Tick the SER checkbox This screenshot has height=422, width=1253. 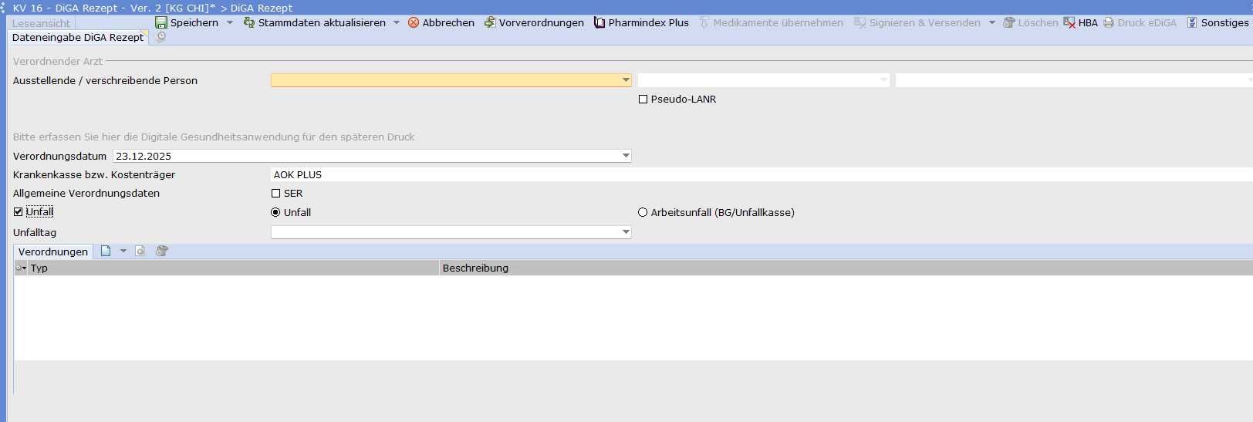pyautogui.click(x=275, y=194)
